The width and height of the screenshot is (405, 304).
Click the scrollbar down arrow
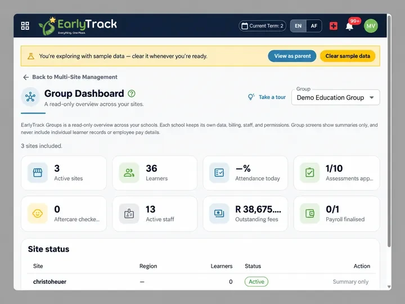(x=389, y=287)
